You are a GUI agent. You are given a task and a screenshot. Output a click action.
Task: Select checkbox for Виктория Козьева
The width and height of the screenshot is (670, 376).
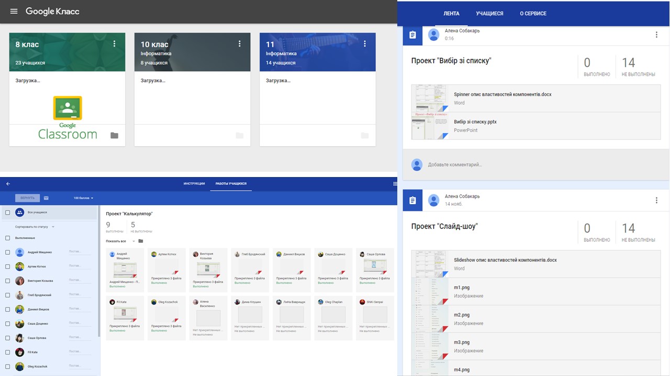(8, 281)
